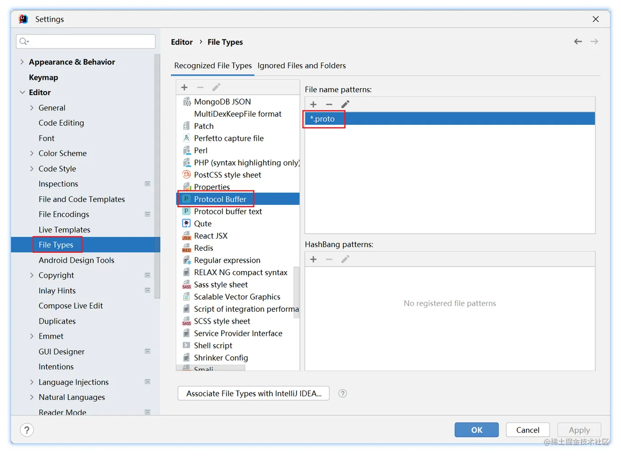The height and width of the screenshot is (458, 621).
Task: Expand the Language Injections node
Action: 31,382
